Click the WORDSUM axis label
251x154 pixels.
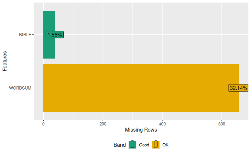[x=20, y=88]
